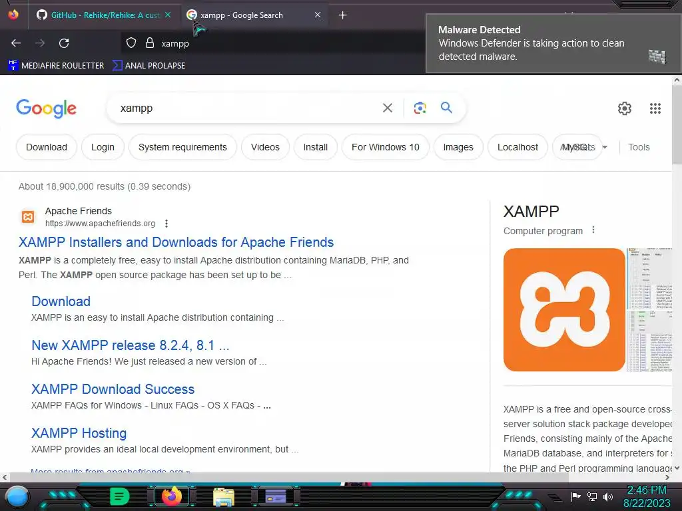Click the Google logo
Screen dimensions: 682x511
point(46,108)
